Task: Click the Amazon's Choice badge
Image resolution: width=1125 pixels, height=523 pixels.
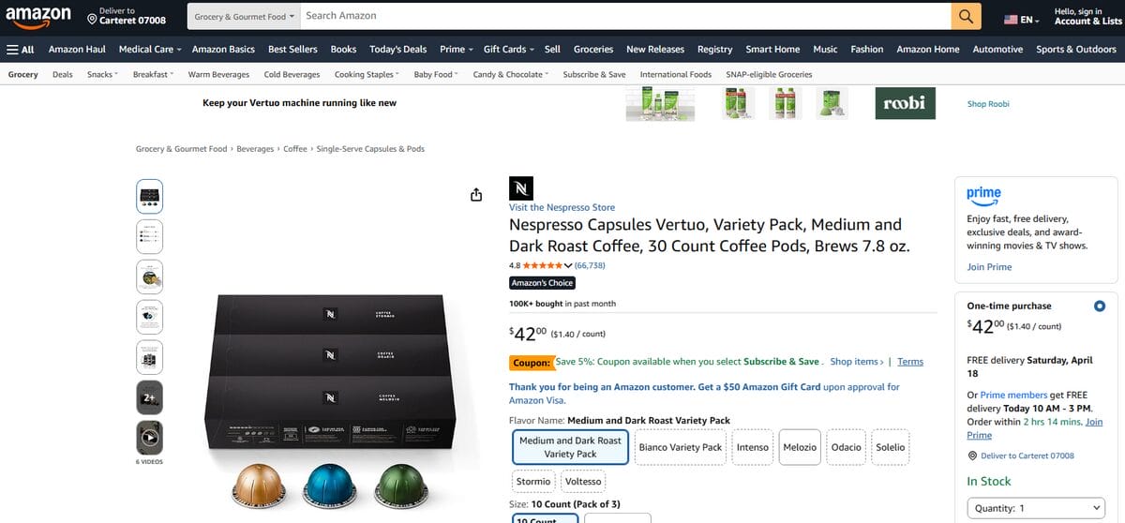Action: coord(543,283)
